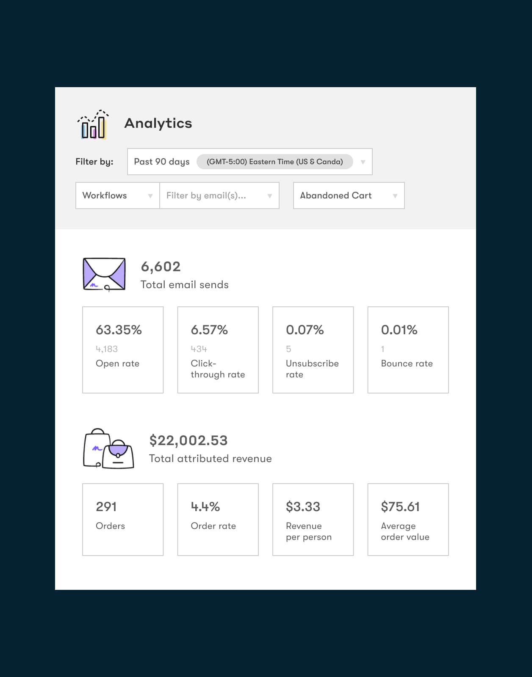Screen dimensions: 532x677
Task: Click the 4.4% Order rate card
Action: tap(218, 519)
